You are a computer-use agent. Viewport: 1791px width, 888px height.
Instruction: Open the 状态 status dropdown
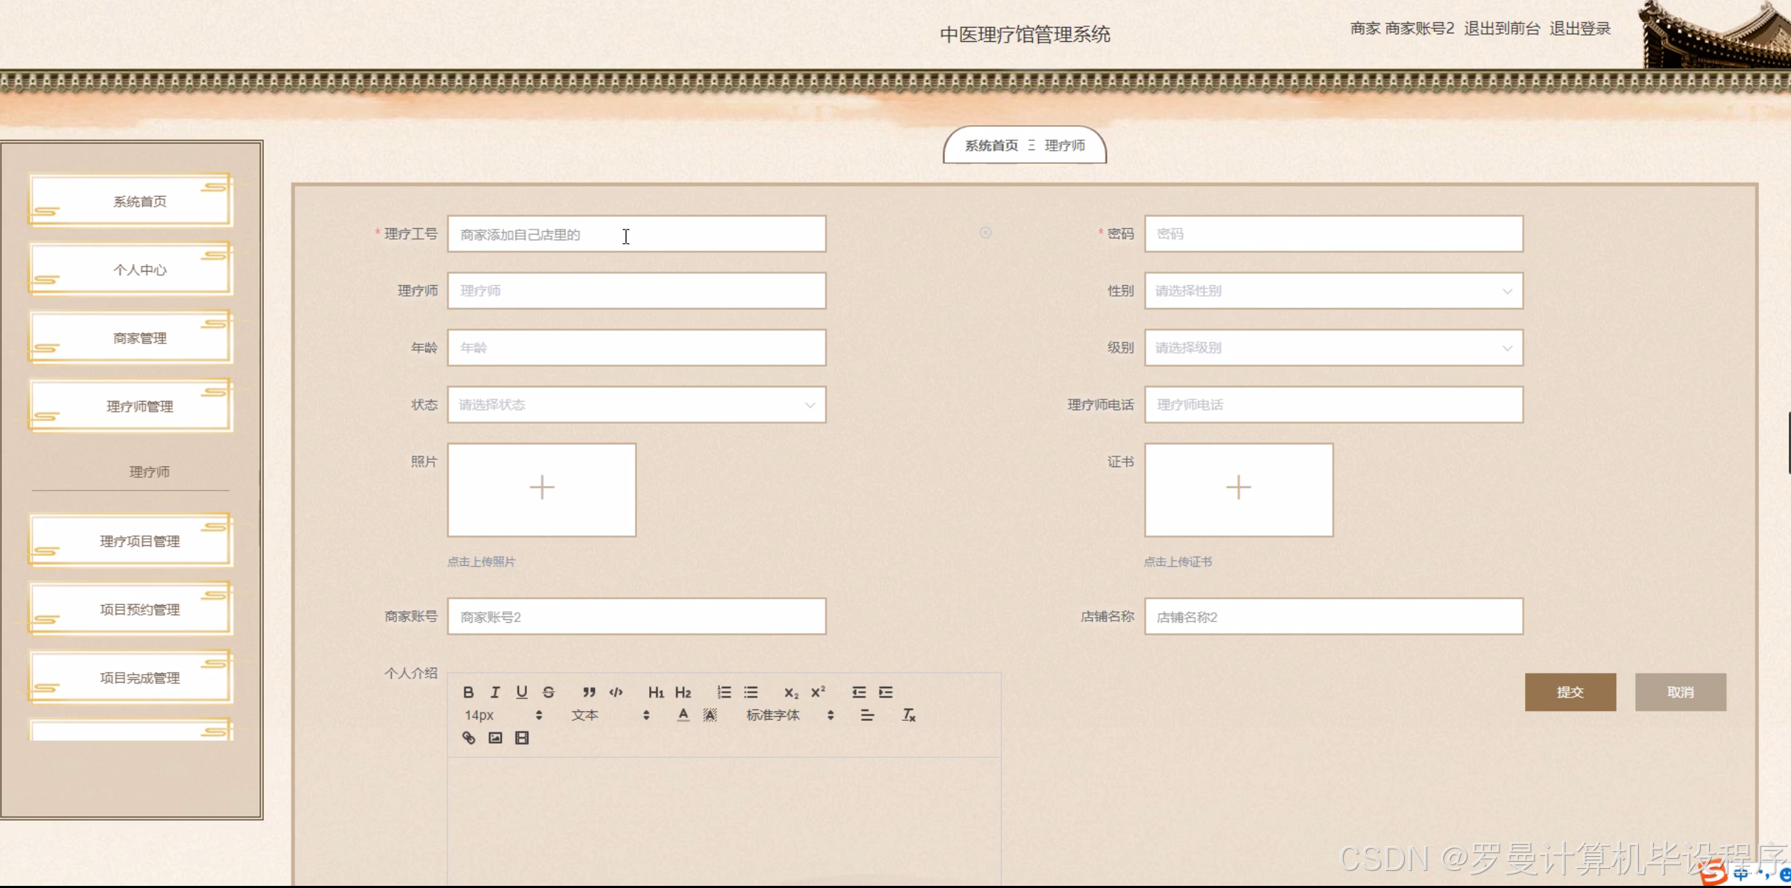pyautogui.click(x=636, y=405)
